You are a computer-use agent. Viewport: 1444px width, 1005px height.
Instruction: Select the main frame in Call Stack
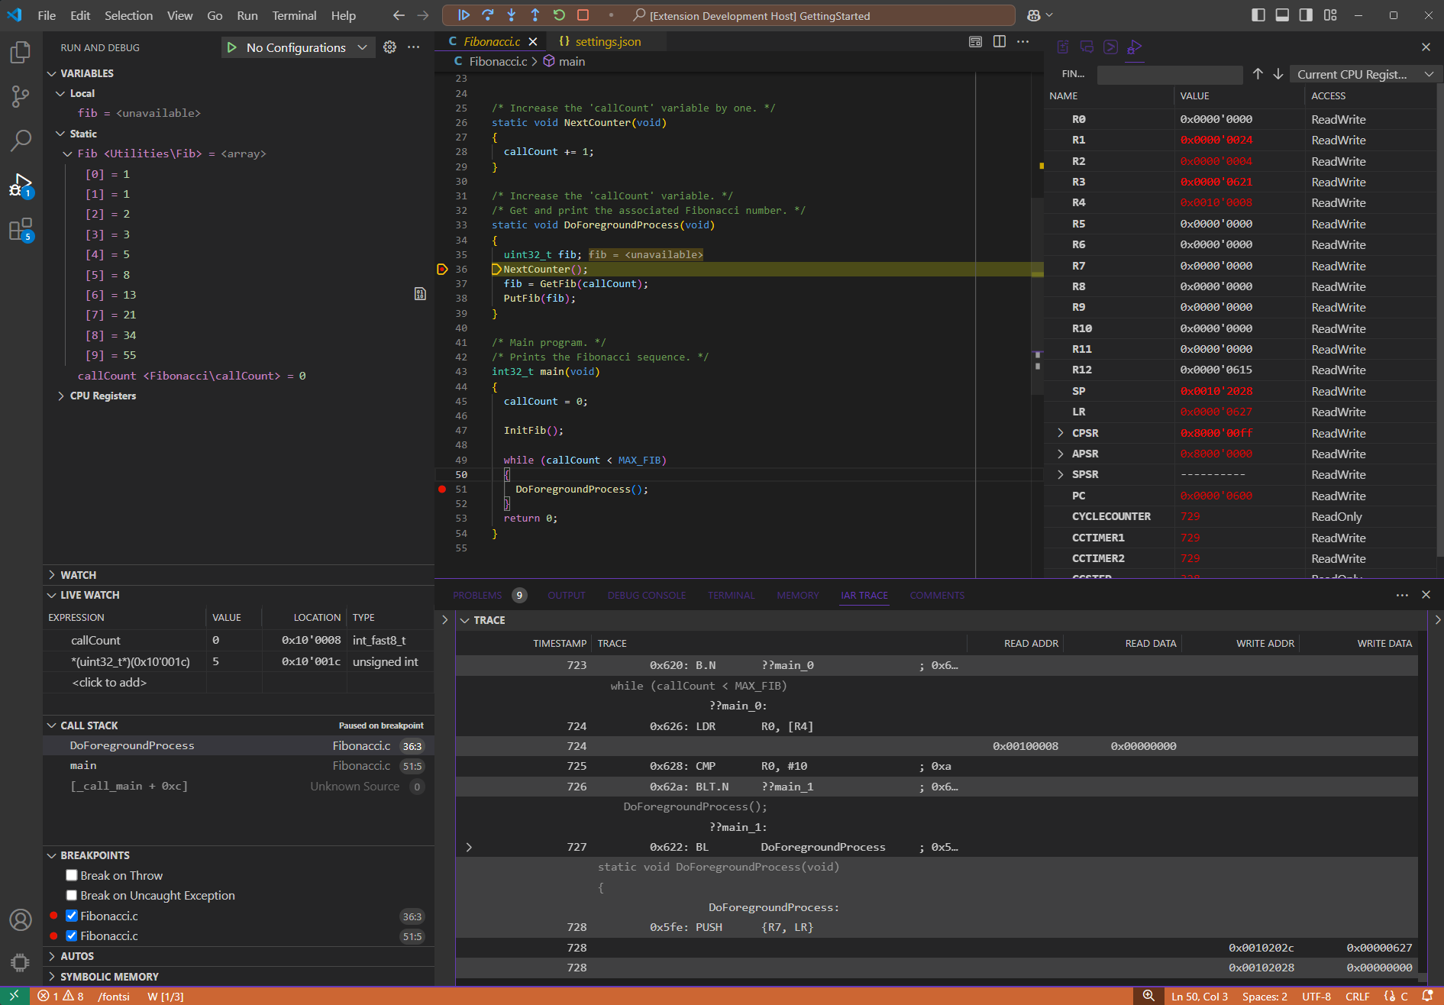click(x=83, y=765)
